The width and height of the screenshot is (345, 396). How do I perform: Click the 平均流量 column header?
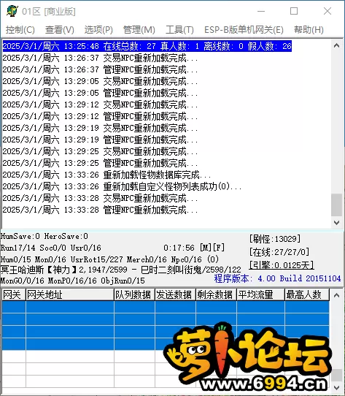(261, 294)
